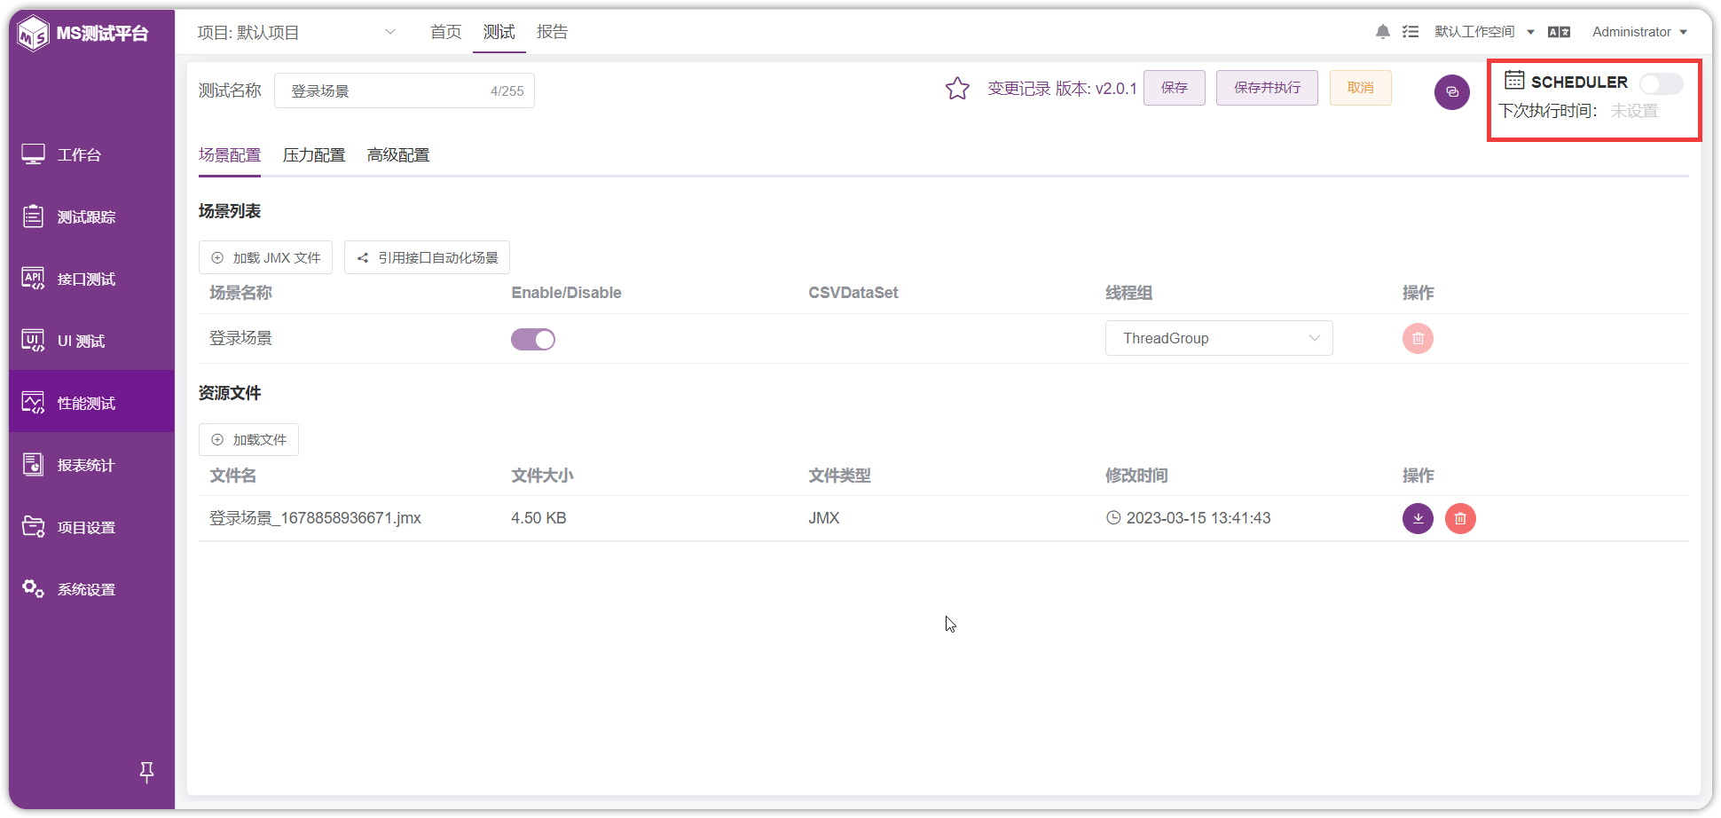
Task: Select the 测试 top menu
Action: point(499,32)
